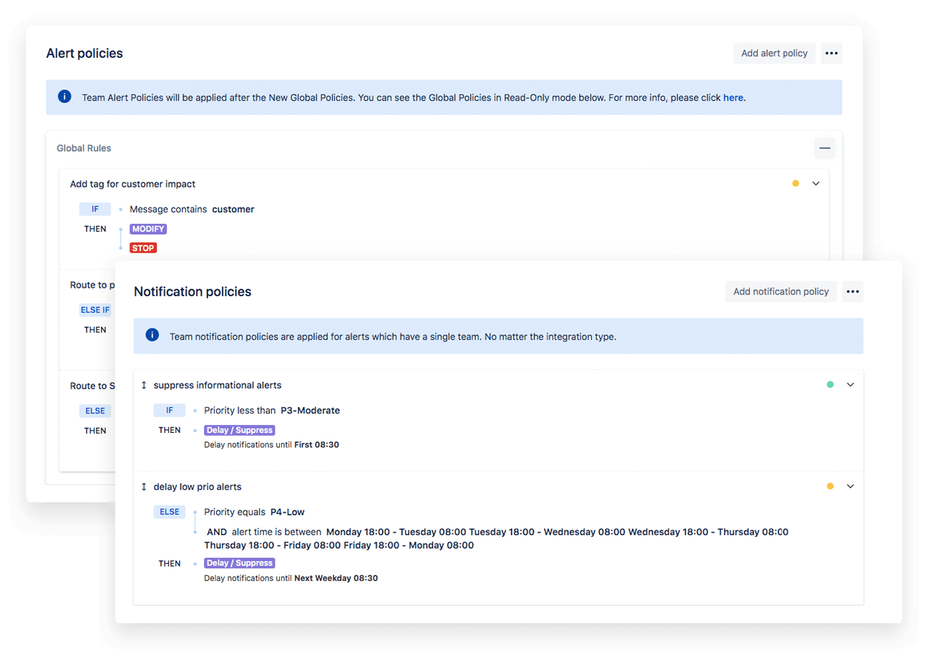The height and width of the screenshot is (664, 931).
Task: Click the info icon in the Notification policies banner
Action: click(152, 336)
